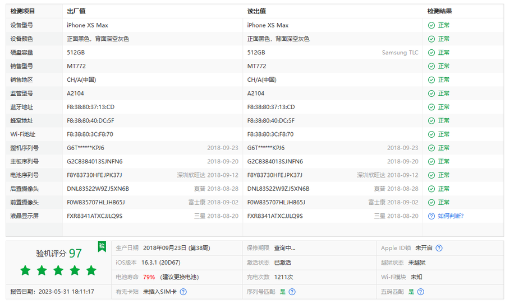Click the green check icon in 前置摄像头 row
Image resolution: width=505 pixels, height=304 pixels.
pyautogui.click(x=431, y=203)
